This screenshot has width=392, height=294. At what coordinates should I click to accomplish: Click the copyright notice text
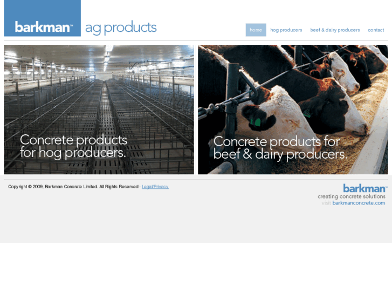point(73,187)
